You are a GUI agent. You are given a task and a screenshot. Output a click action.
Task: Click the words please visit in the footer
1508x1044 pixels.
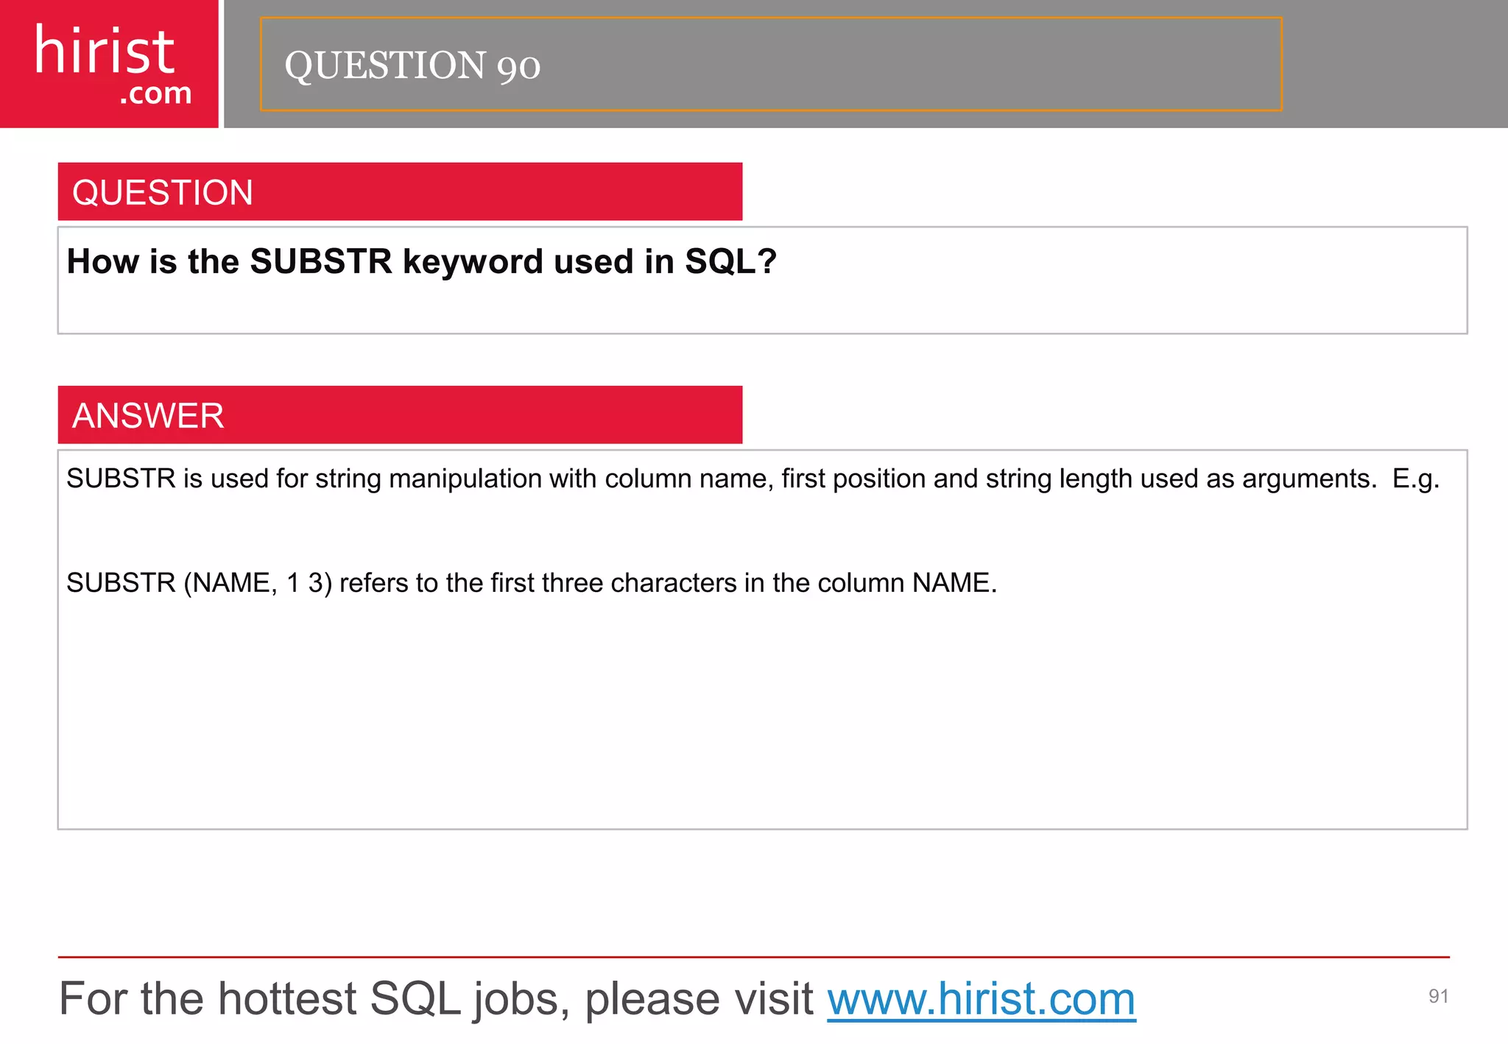click(700, 999)
